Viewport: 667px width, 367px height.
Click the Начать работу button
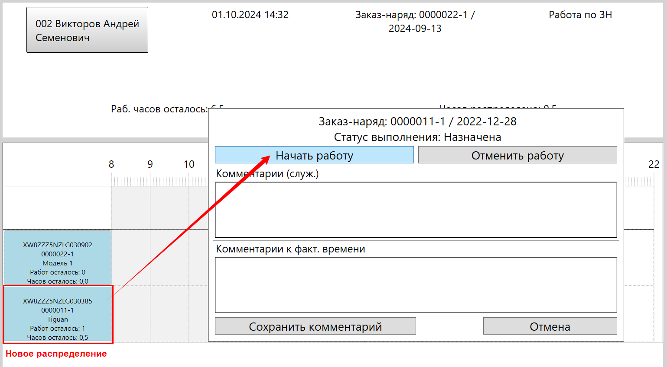[x=314, y=155]
